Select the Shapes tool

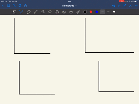43,12
